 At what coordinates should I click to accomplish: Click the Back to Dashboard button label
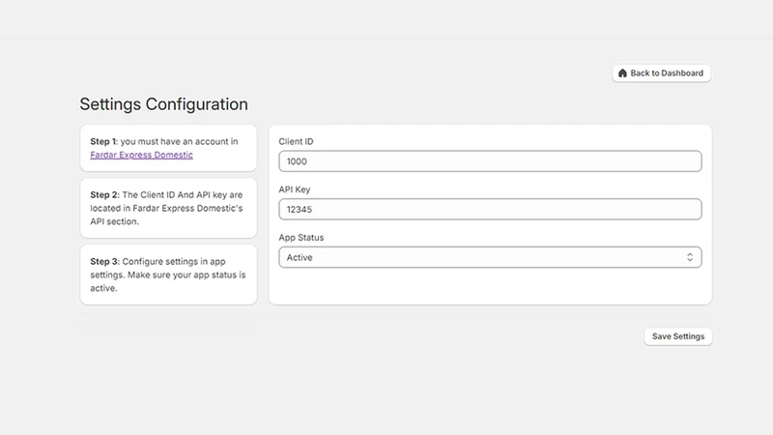point(667,73)
